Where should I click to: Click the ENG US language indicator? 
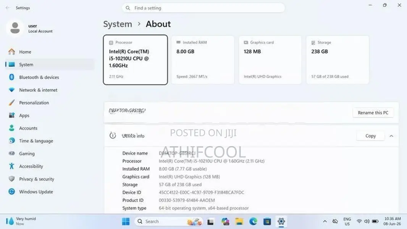coord(347,221)
